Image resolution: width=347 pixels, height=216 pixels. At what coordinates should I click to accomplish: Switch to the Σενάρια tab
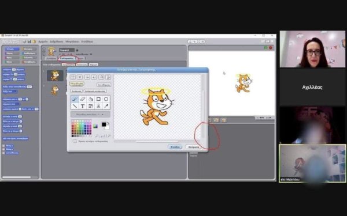[51, 58]
